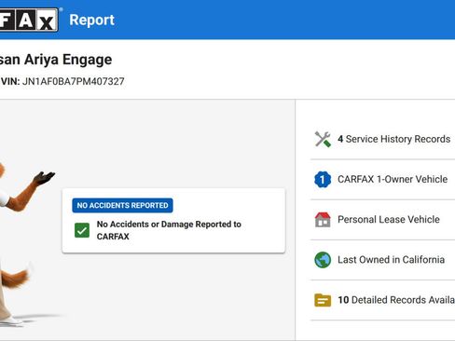
Task: Click the 'NO ACCIDENTS REPORTED' blue badge
Action: pos(122,205)
